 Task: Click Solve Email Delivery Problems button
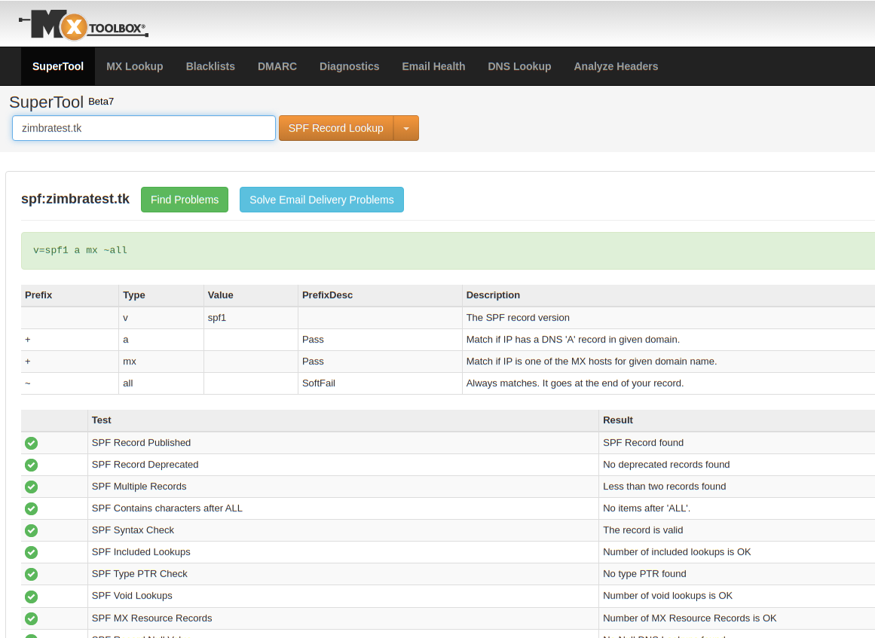pos(321,200)
